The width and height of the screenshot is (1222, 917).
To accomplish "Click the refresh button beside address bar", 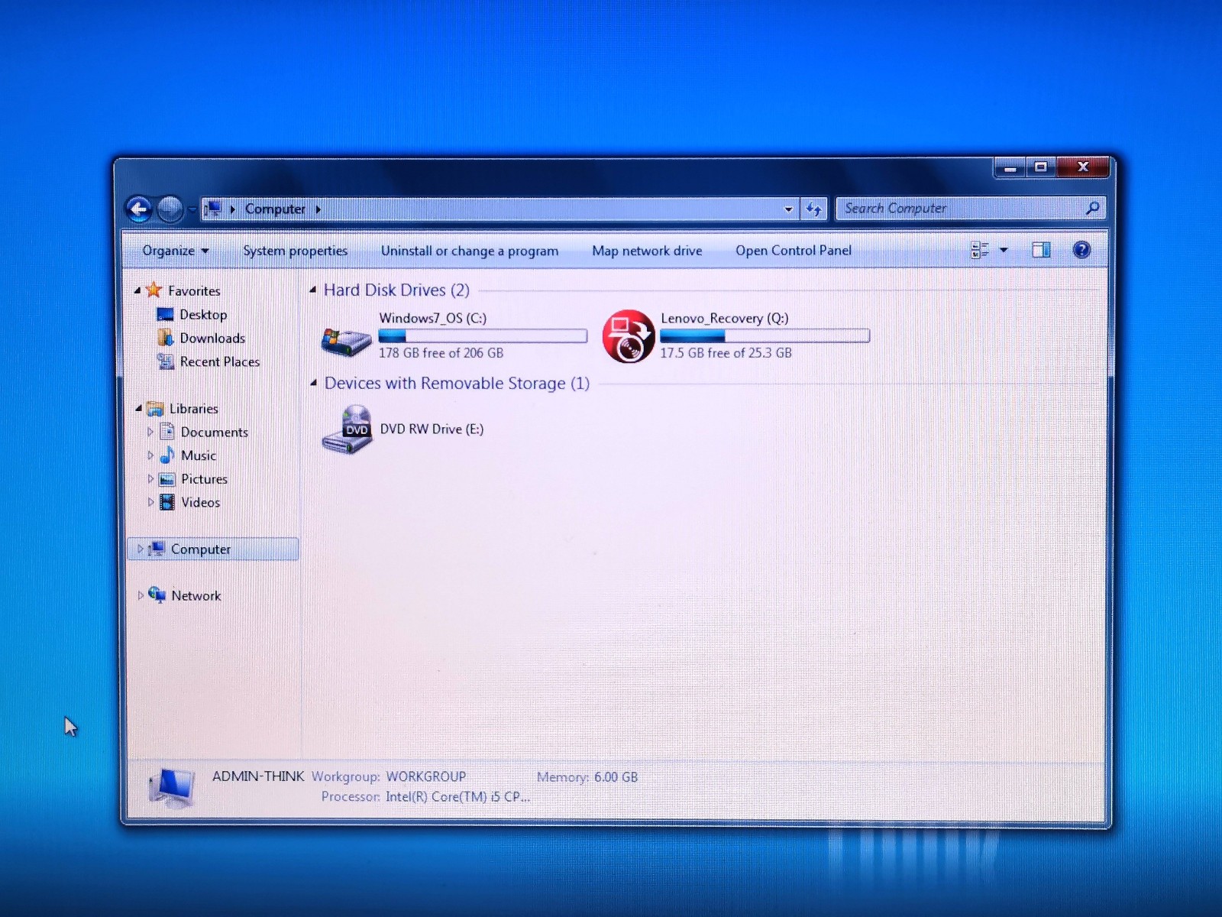I will 814,209.
